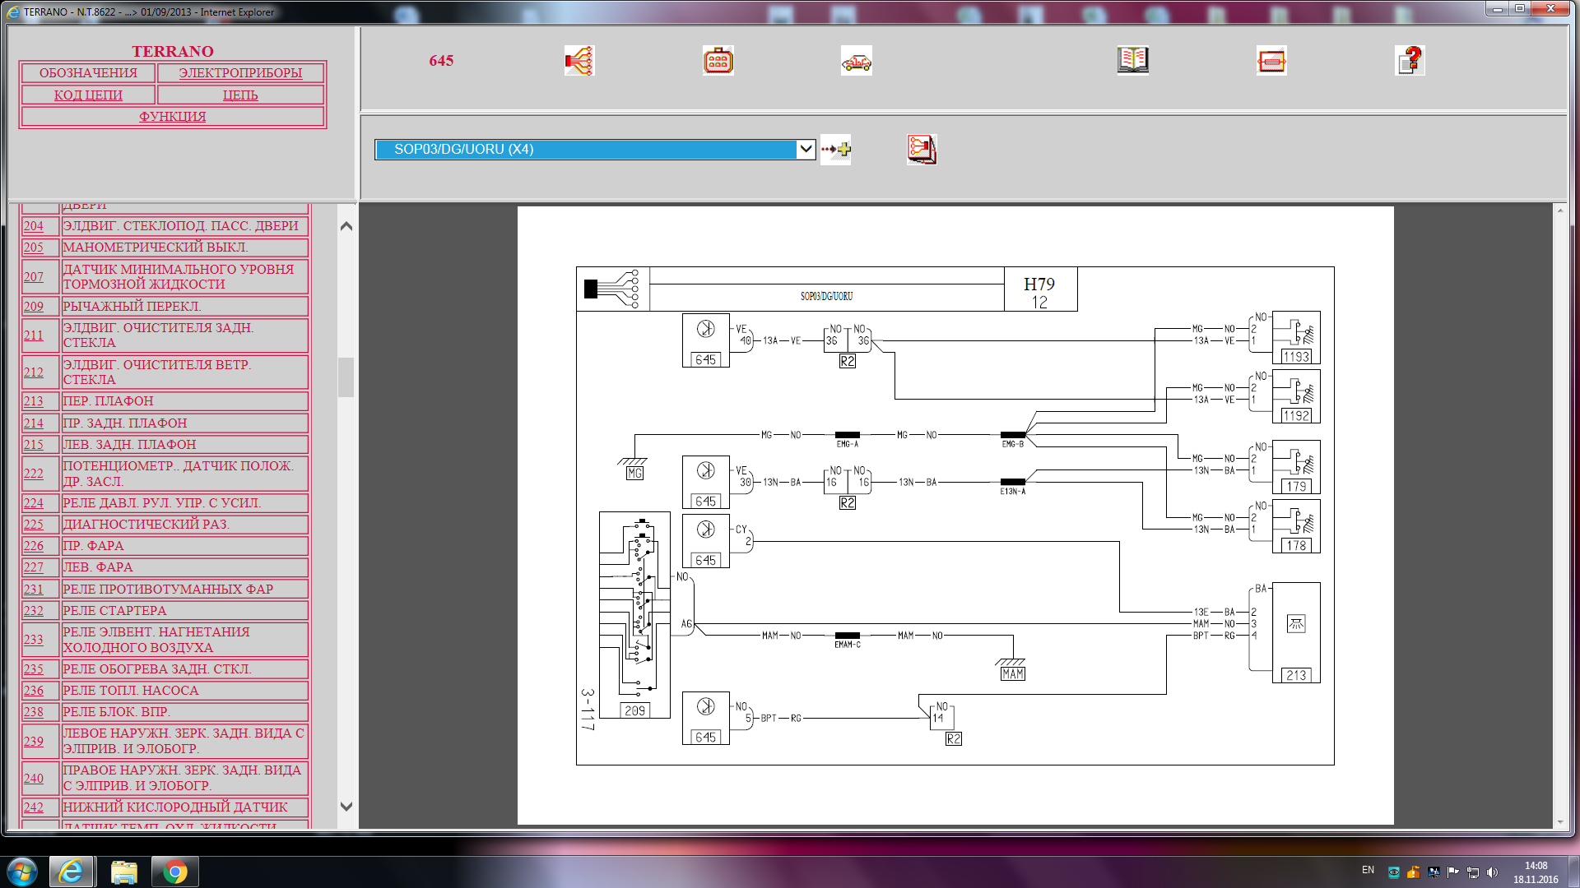The width and height of the screenshot is (1580, 888).
Task: Open the fuse symbol icon
Action: point(1271,61)
